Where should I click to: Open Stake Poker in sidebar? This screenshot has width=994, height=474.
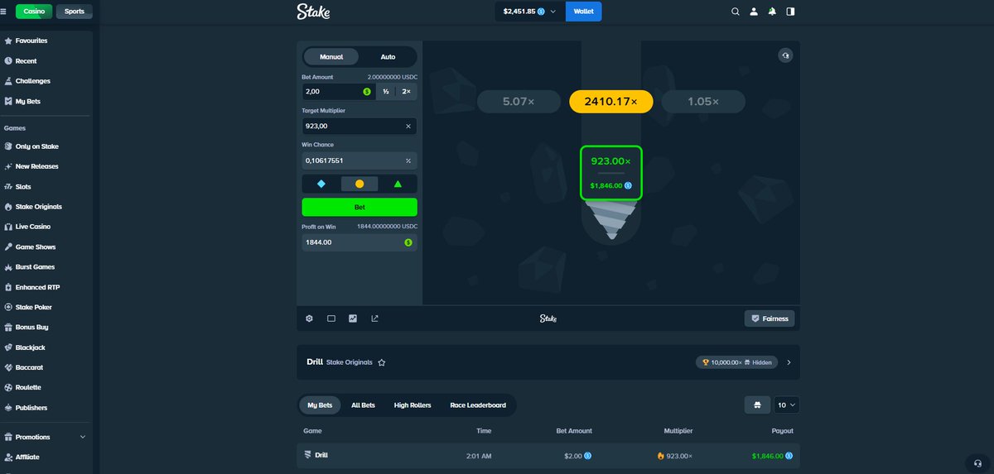point(33,307)
